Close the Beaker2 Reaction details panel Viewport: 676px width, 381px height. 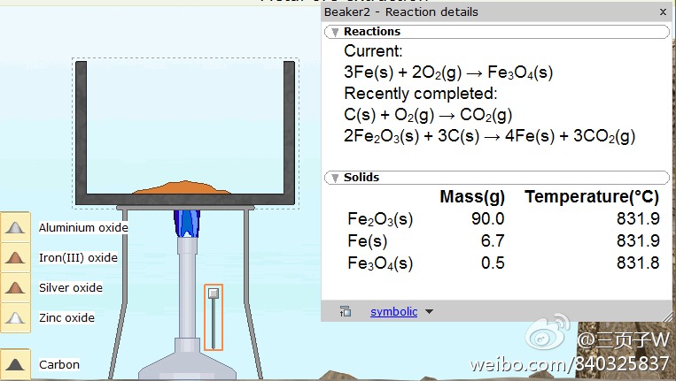tap(664, 12)
